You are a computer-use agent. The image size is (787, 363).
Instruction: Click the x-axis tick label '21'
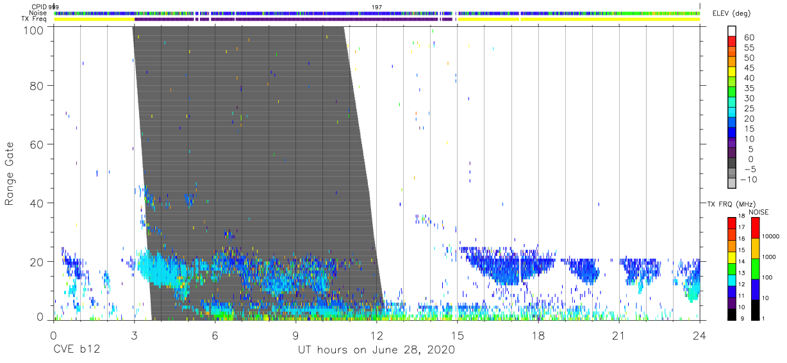[618, 335]
